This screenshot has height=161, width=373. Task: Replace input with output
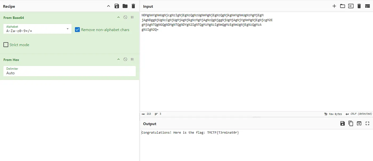pos(359,123)
